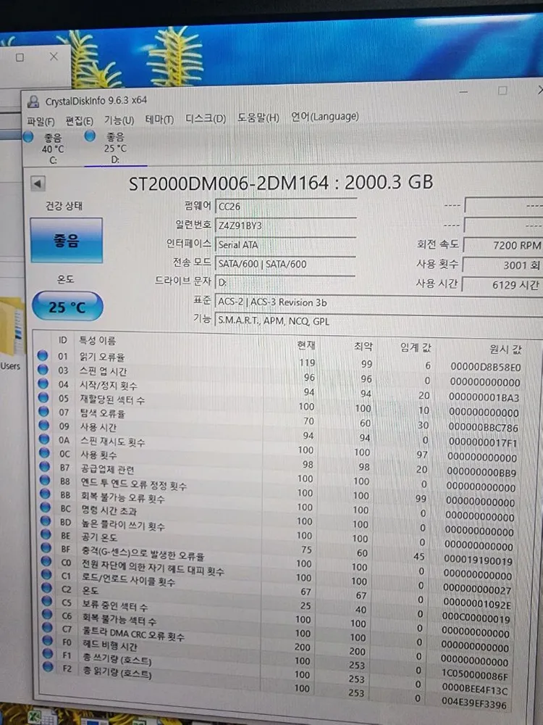Image resolution: width=543 pixels, height=725 pixels.
Task: Click status icon for ID 0C 사용 횟수
Action: [44, 452]
